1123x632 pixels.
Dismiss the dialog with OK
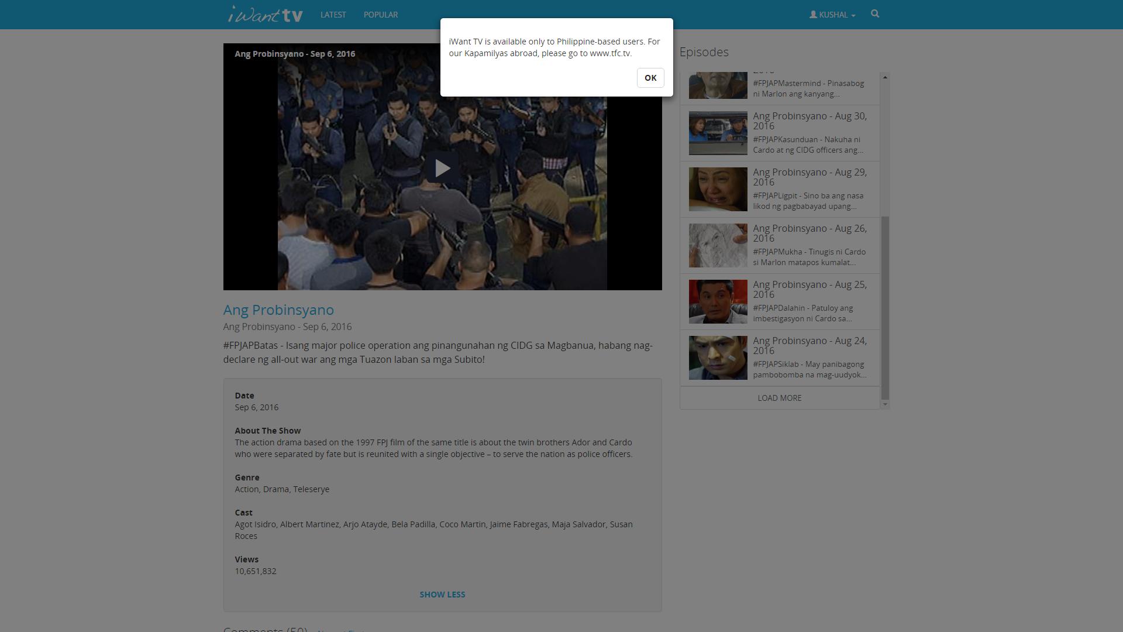(x=650, y=78)
